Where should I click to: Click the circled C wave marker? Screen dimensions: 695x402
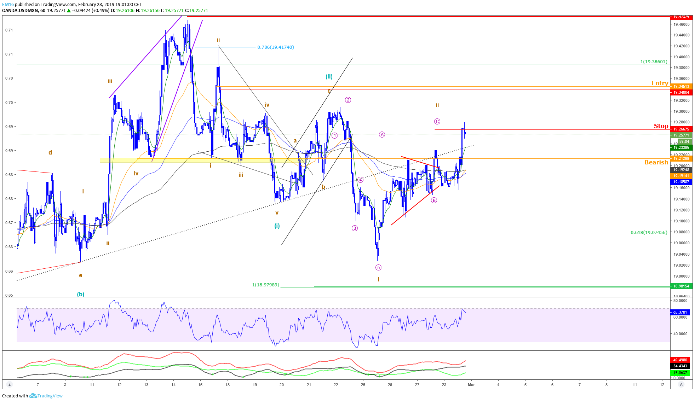coord(437,121)
